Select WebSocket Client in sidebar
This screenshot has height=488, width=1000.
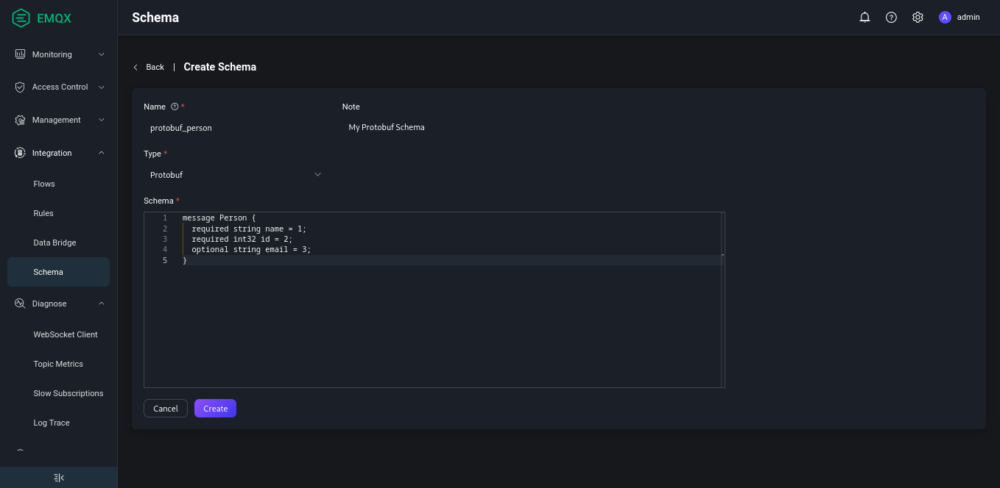tap(66, 334)
